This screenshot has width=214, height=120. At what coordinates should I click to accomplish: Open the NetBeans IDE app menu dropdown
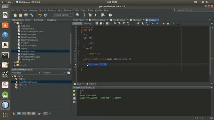(29, 2)
